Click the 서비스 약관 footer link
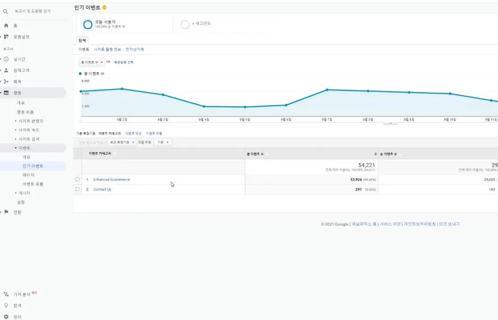The image size is (498, 320). [x=390, y=224]
